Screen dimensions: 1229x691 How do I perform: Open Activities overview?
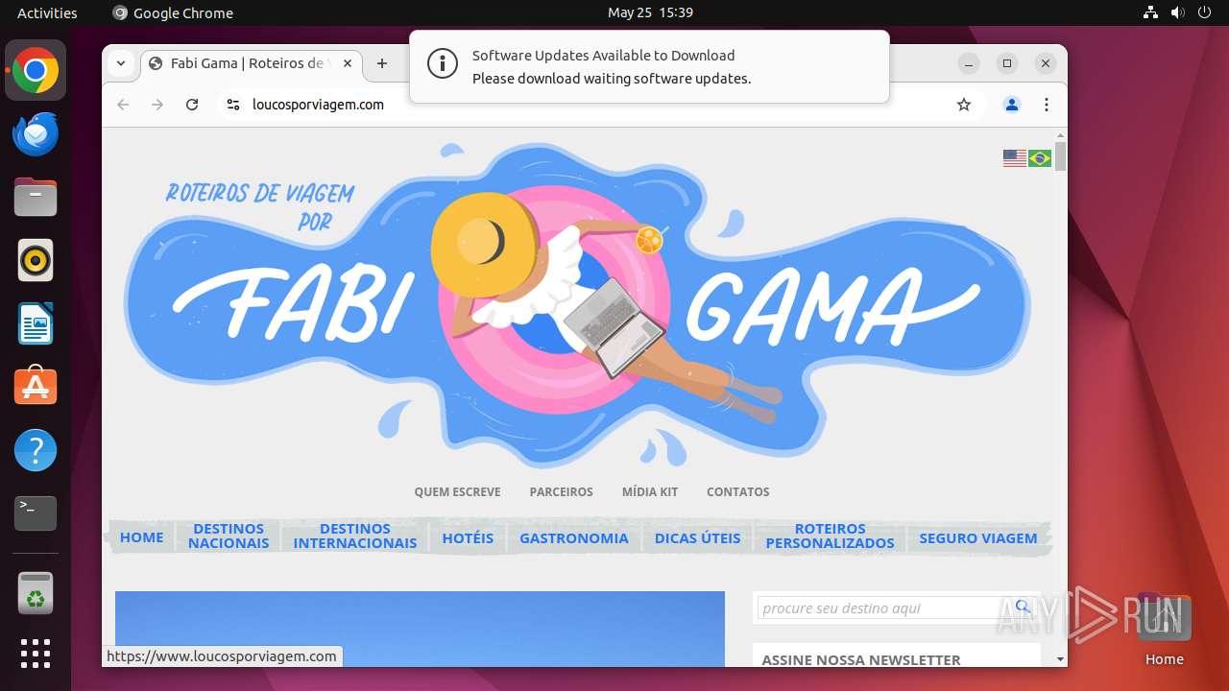tap(47, 12)
